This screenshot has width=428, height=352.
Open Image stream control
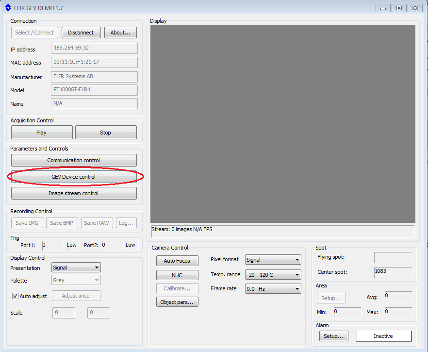(74, 193)
